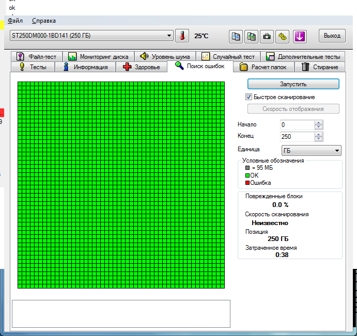The image size is (357, 336).
Task: Open the Расчет папок tab
Action: tap(263, 67)
